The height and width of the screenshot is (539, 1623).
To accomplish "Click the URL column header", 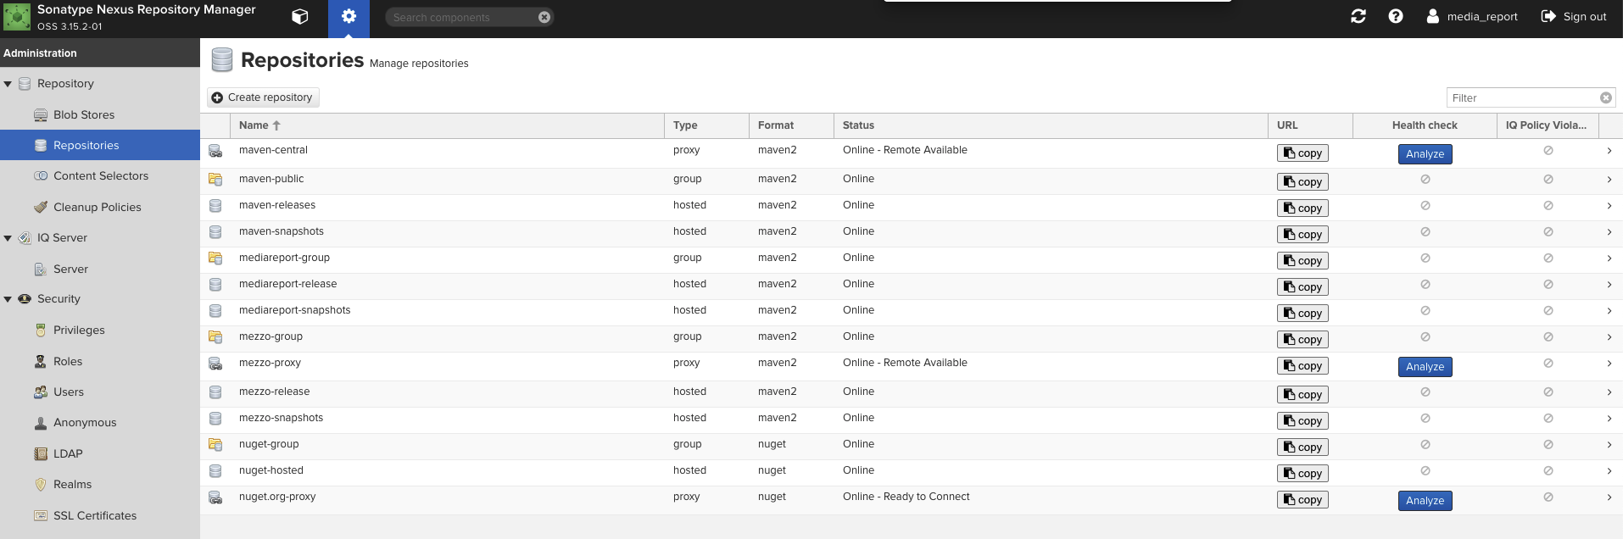I will click(x=1310, y=125).
